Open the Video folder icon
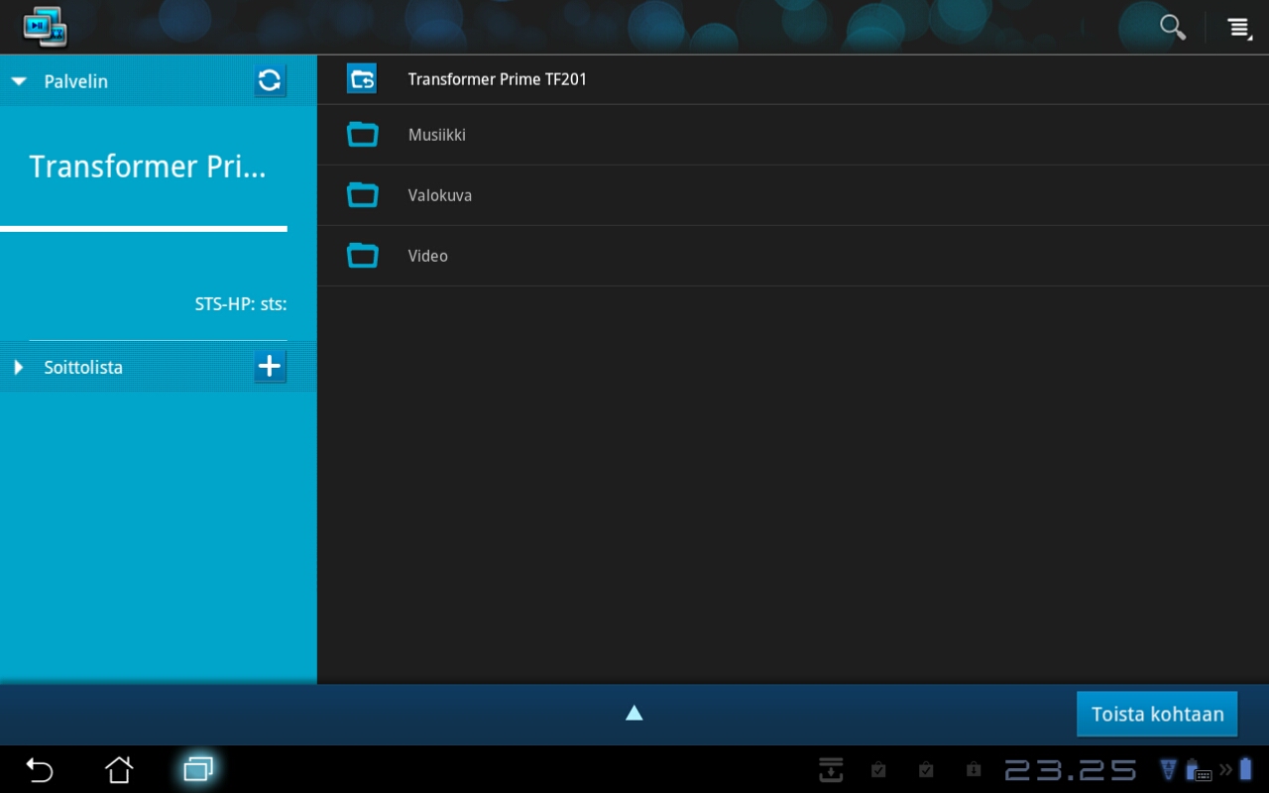Screen dimensions: 1269x793 [363, 256]
